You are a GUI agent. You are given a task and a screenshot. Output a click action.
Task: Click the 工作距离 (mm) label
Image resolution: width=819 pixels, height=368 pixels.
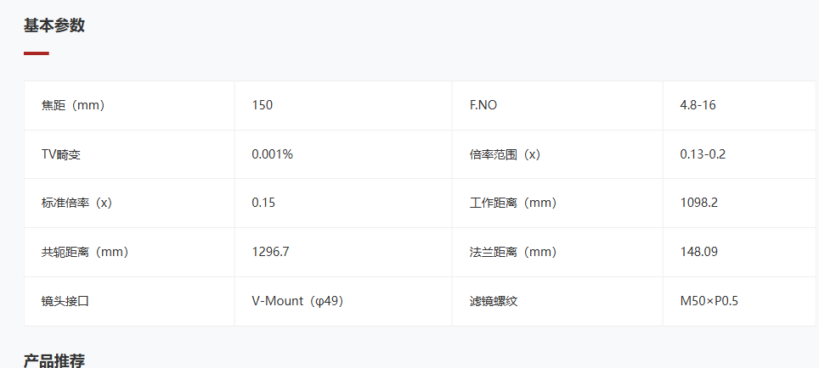[513, 204]
